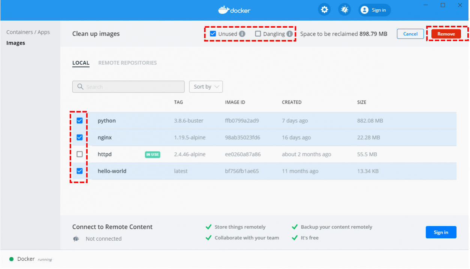Image resolution: width=470 pixels, height=269 pixels.
Task: Click checkmark beside Backup your content remotely
Action: (x=295, y=227)
